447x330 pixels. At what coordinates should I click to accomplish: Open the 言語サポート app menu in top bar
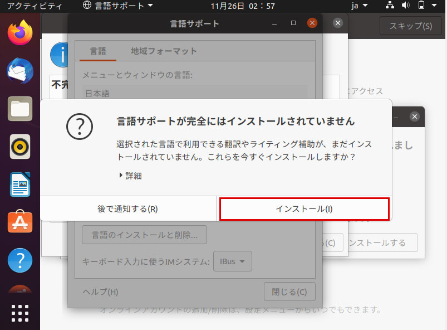[118, 6]
